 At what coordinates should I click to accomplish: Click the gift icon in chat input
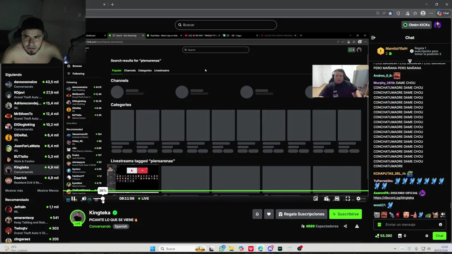pyautogui.click(x=379, y=225)
